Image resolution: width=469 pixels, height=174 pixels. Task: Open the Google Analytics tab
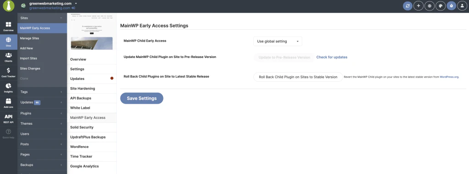point(92,166)
